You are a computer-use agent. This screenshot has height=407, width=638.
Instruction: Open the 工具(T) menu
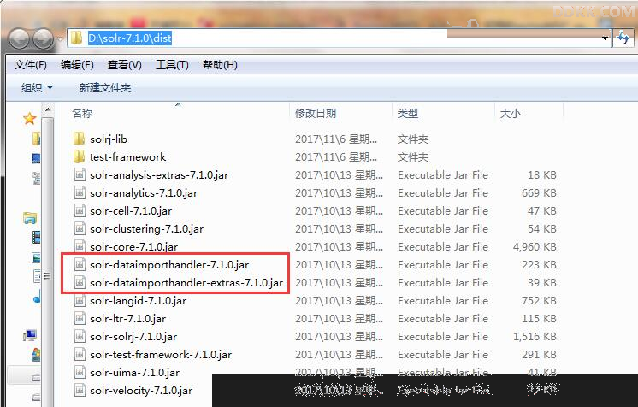pos(172,65)
